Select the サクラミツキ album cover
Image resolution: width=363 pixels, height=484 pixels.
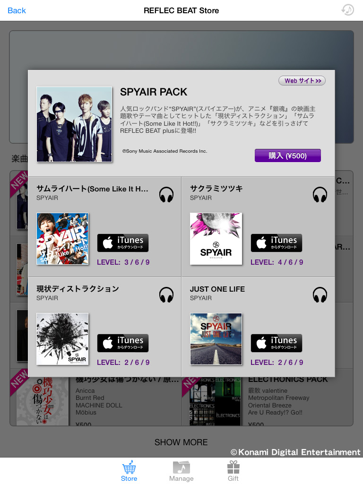pyautogui.click(x=216, y=239)
